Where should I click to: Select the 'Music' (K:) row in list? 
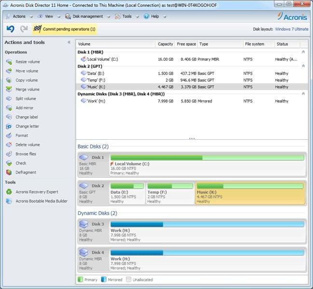click(x=192, y=87)
